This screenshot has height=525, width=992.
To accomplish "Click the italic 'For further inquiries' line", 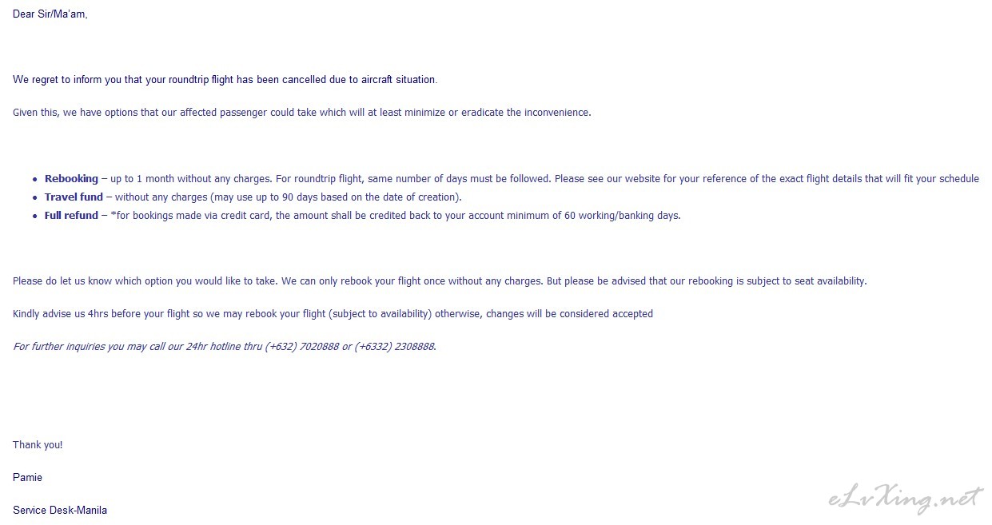I will click(225, 347).
